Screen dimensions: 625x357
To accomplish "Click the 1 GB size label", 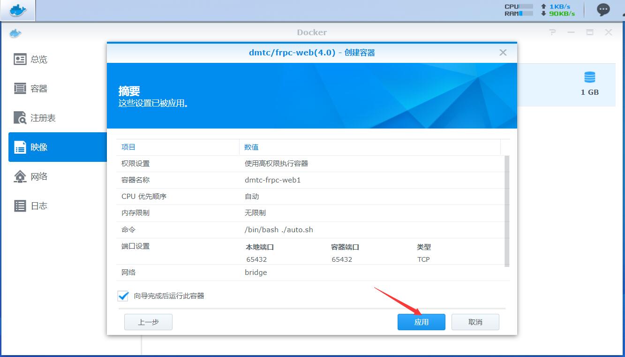I will coord(590,92).
